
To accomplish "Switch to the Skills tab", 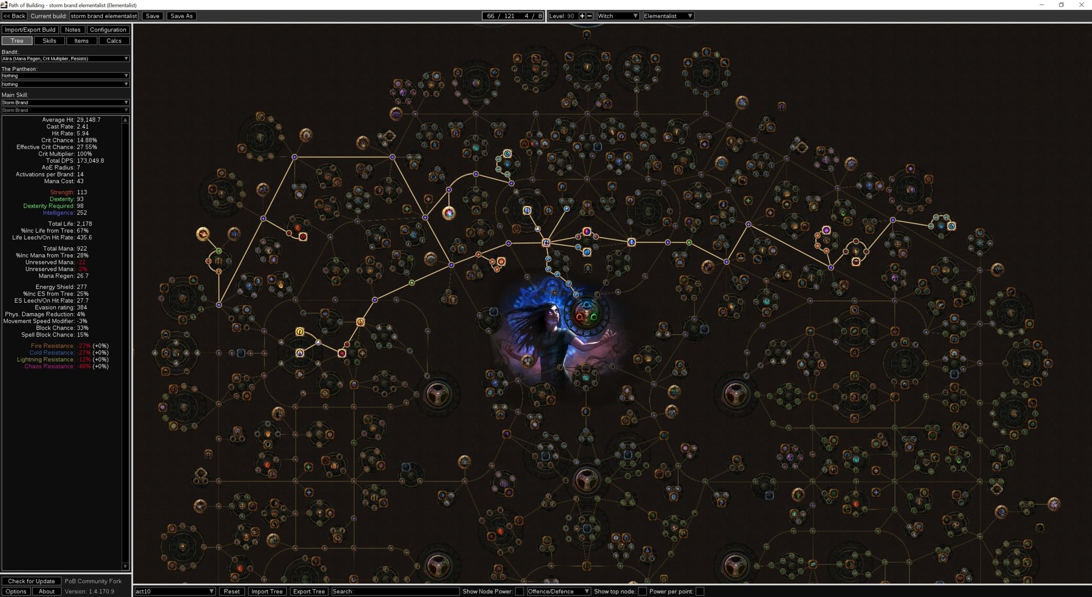I will 49,41.
